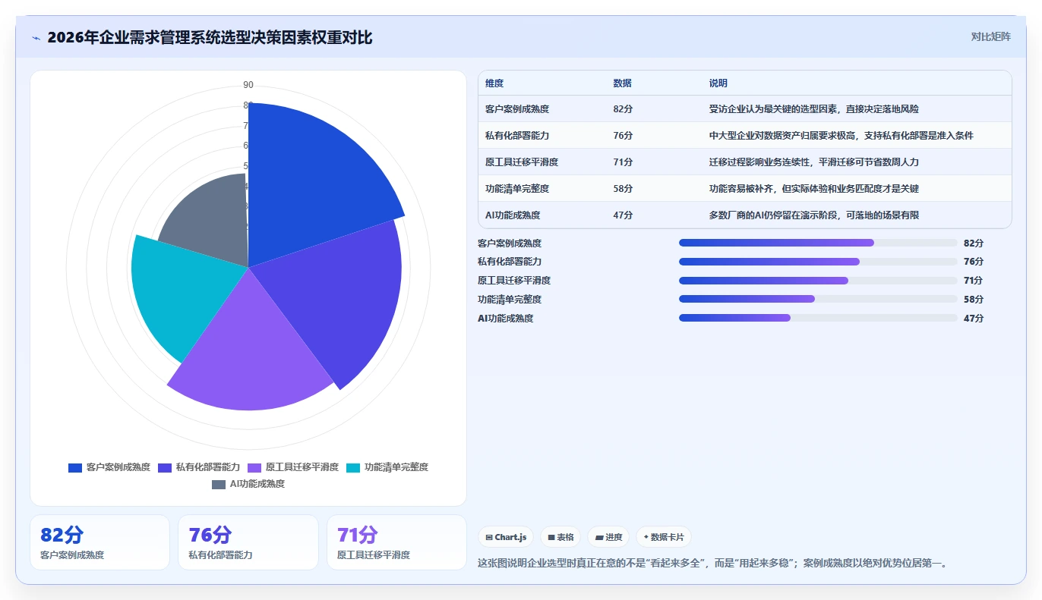Click the AI功能成熟度 progress bar
Screen dimensions: 1042x600
coord(818,318)
